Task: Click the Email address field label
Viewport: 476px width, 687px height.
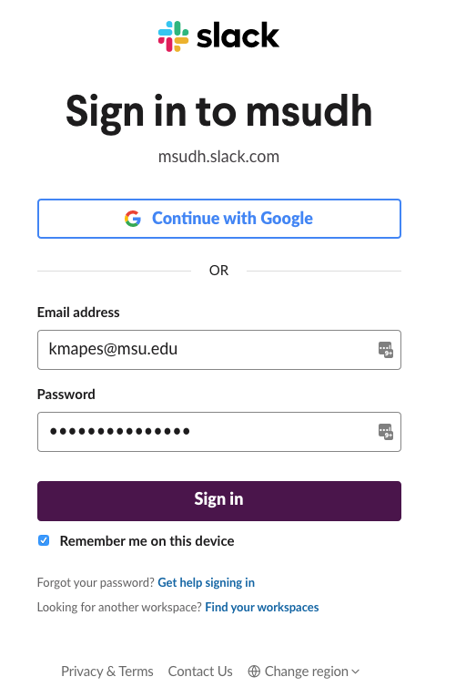Action: click(x=78, y=313)
